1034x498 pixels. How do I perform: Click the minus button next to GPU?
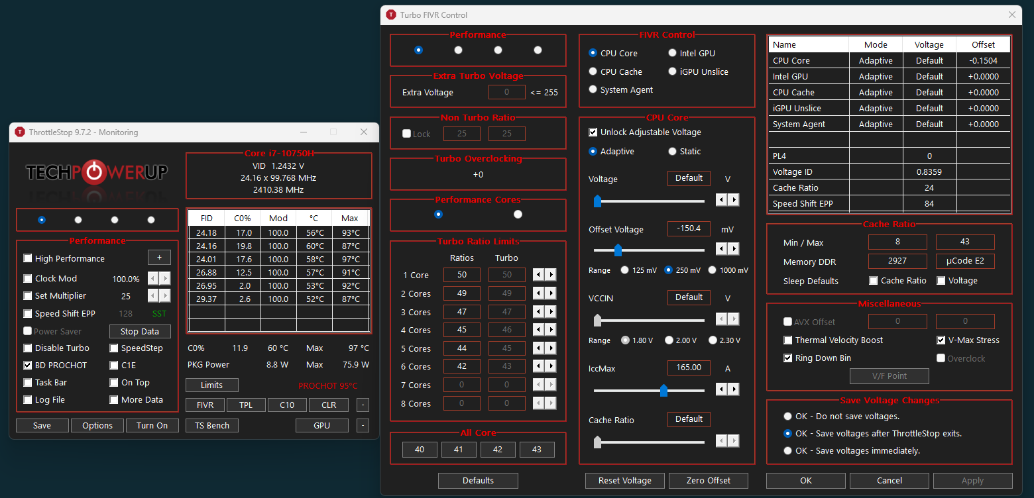click(363, 425)
